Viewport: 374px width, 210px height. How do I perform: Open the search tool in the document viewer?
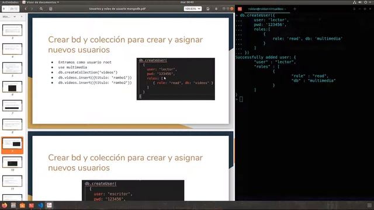point(41,9)
